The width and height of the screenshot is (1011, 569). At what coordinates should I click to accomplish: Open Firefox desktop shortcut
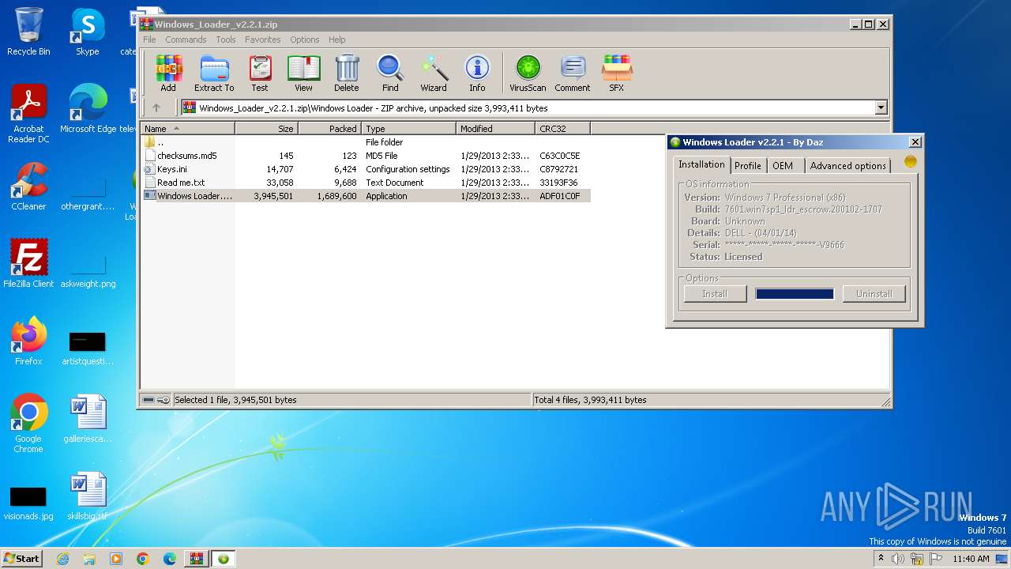point(28,341)
